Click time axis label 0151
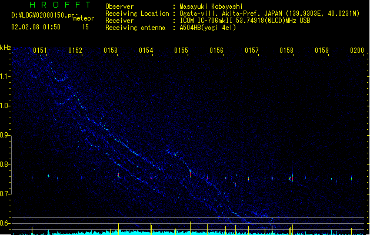Screen dimensions: 370x235 coord(40,51)
